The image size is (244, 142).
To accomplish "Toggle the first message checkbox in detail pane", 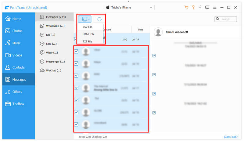I will click(154, 56).
